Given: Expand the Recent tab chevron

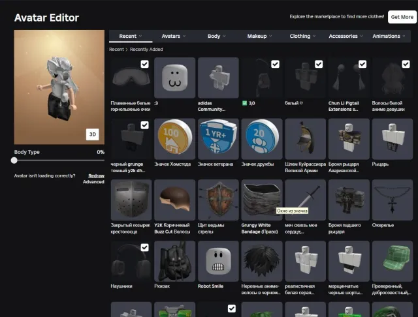Looking at the screenshot, I should (x=140, y=36).
